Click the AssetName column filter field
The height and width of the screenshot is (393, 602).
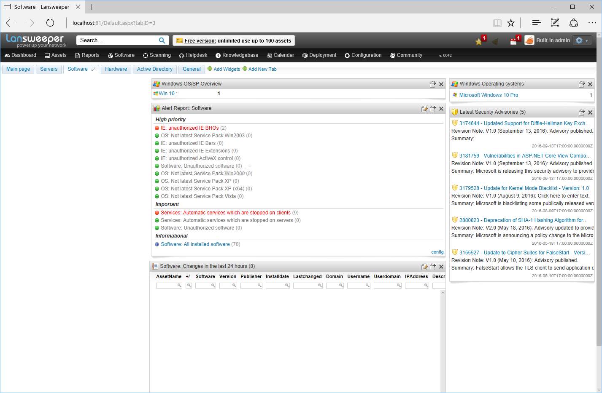tap(169, 286)
